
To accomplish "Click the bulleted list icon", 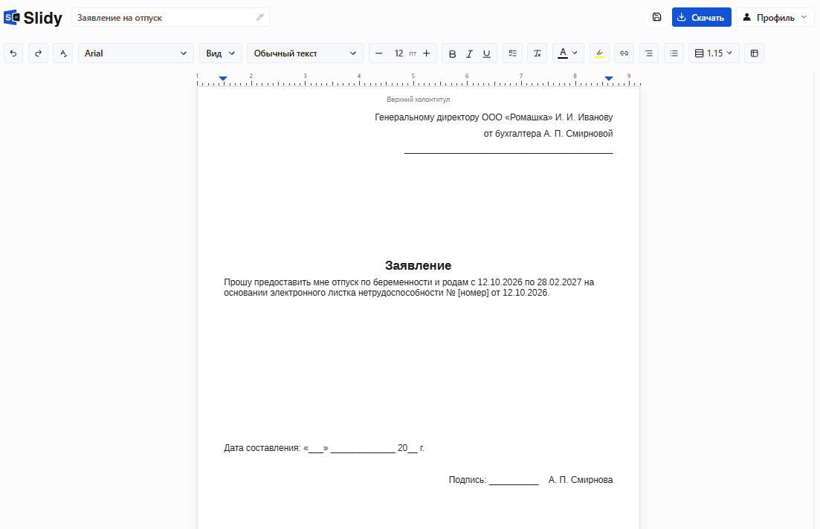I will pos(674,53).
